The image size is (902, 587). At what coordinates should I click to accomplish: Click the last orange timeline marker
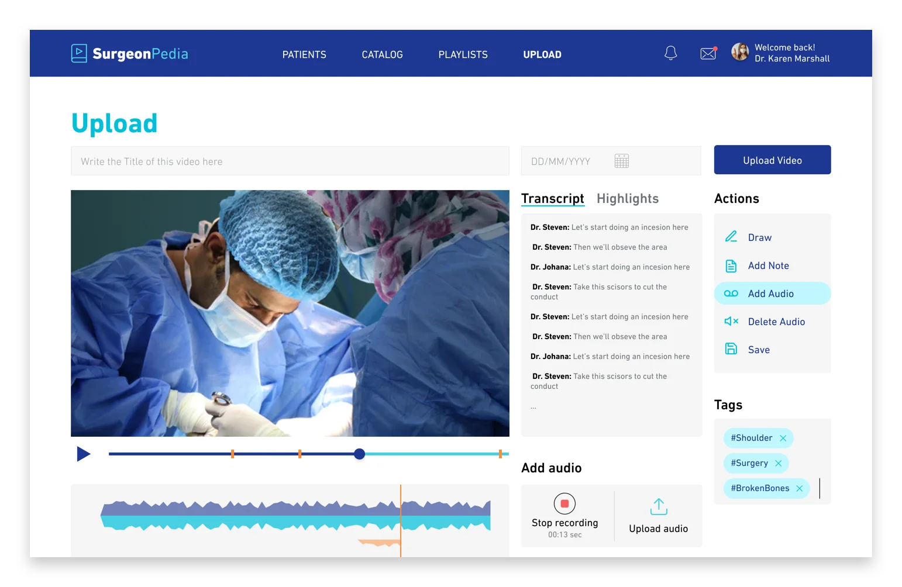point(500,454)
